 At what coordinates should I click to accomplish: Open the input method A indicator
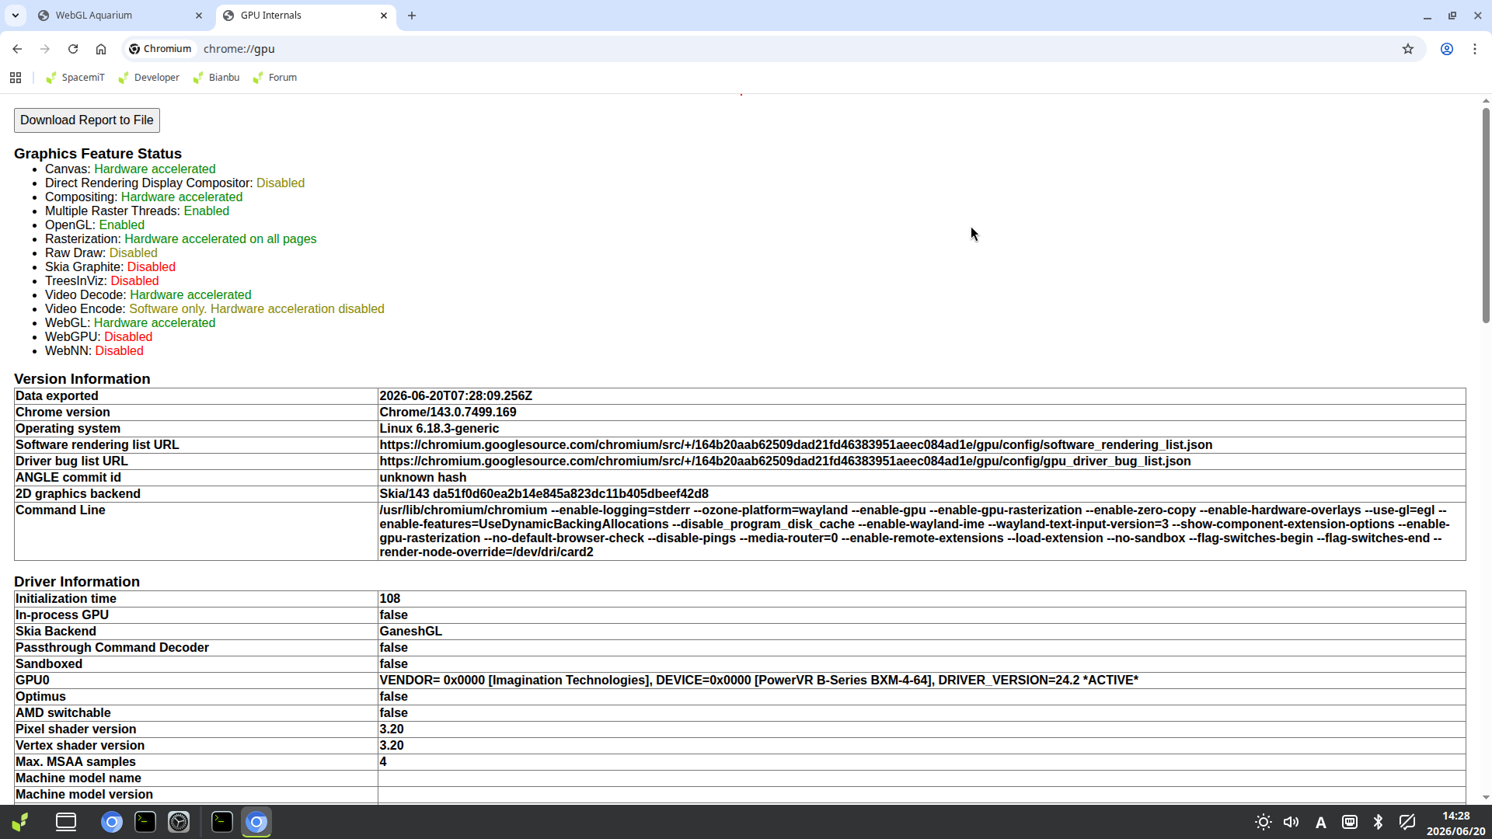point(1320,822)
